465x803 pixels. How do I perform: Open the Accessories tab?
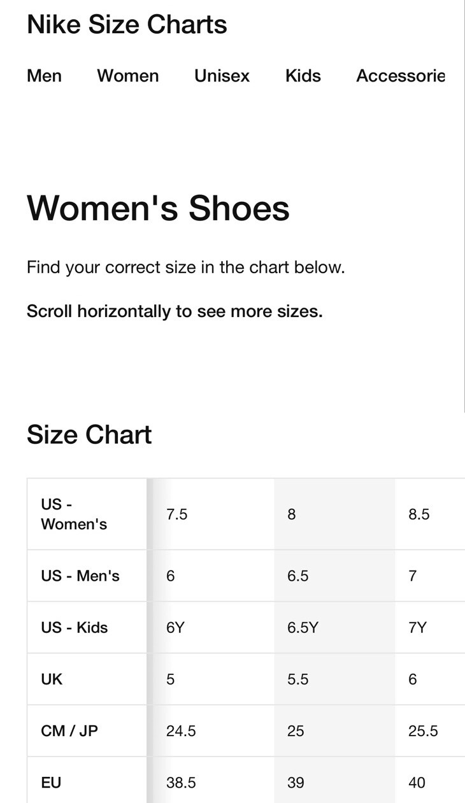pos(400,76)
